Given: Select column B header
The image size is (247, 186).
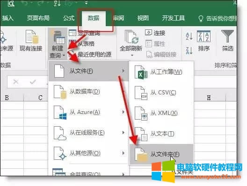Looking at the screenshot, I should coord(12,98).
